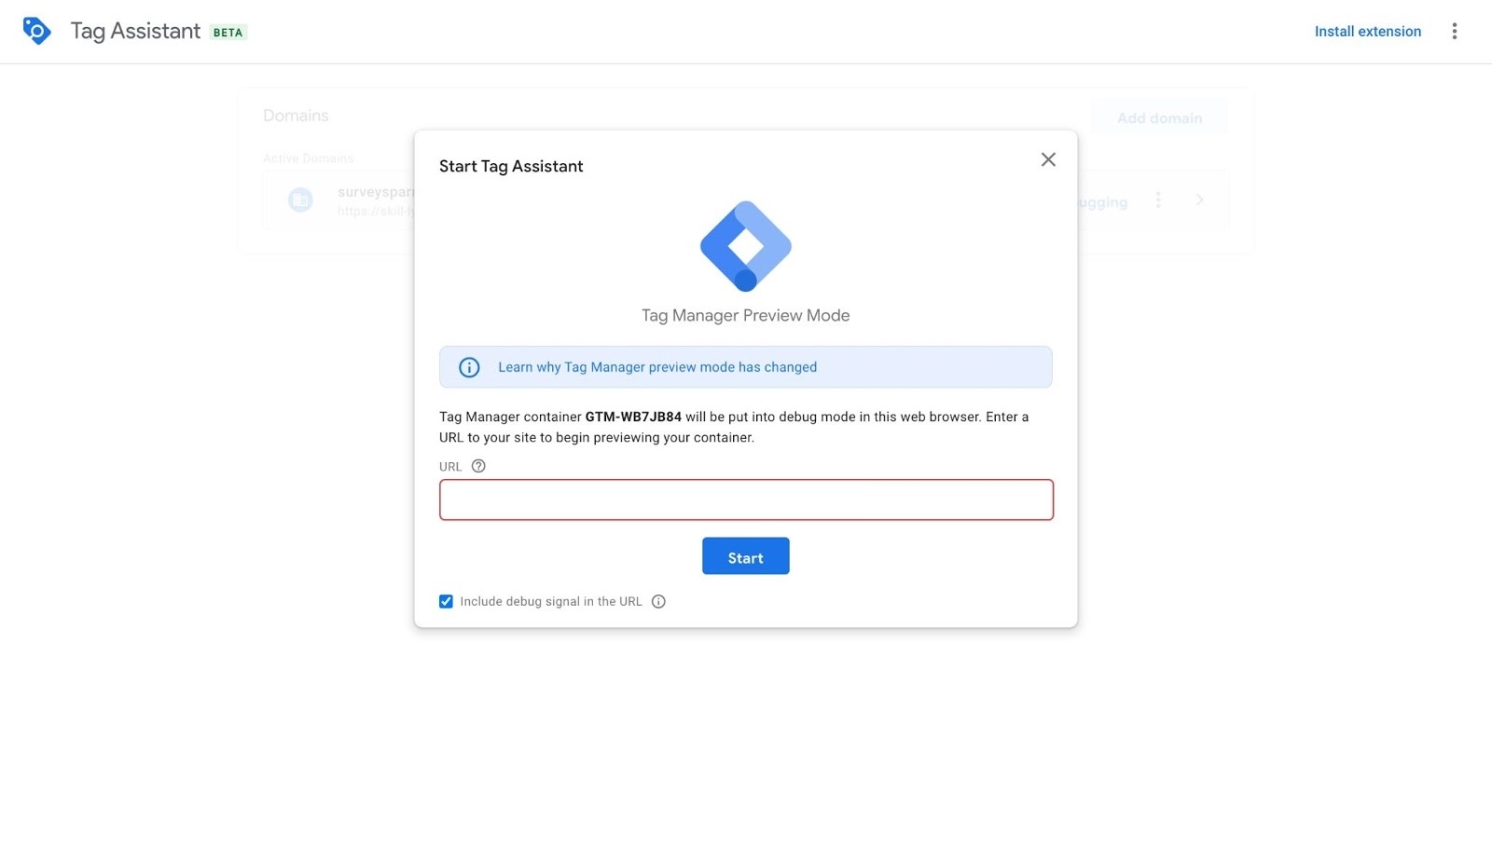Click the Install extension link
This screenshot has height=848, width=1492.
(1367, 32)
